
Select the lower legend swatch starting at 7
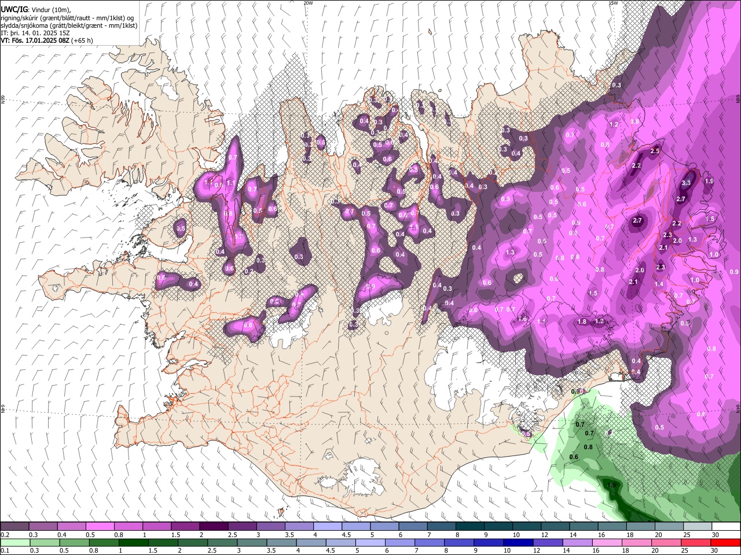click(x=429, y=543)
